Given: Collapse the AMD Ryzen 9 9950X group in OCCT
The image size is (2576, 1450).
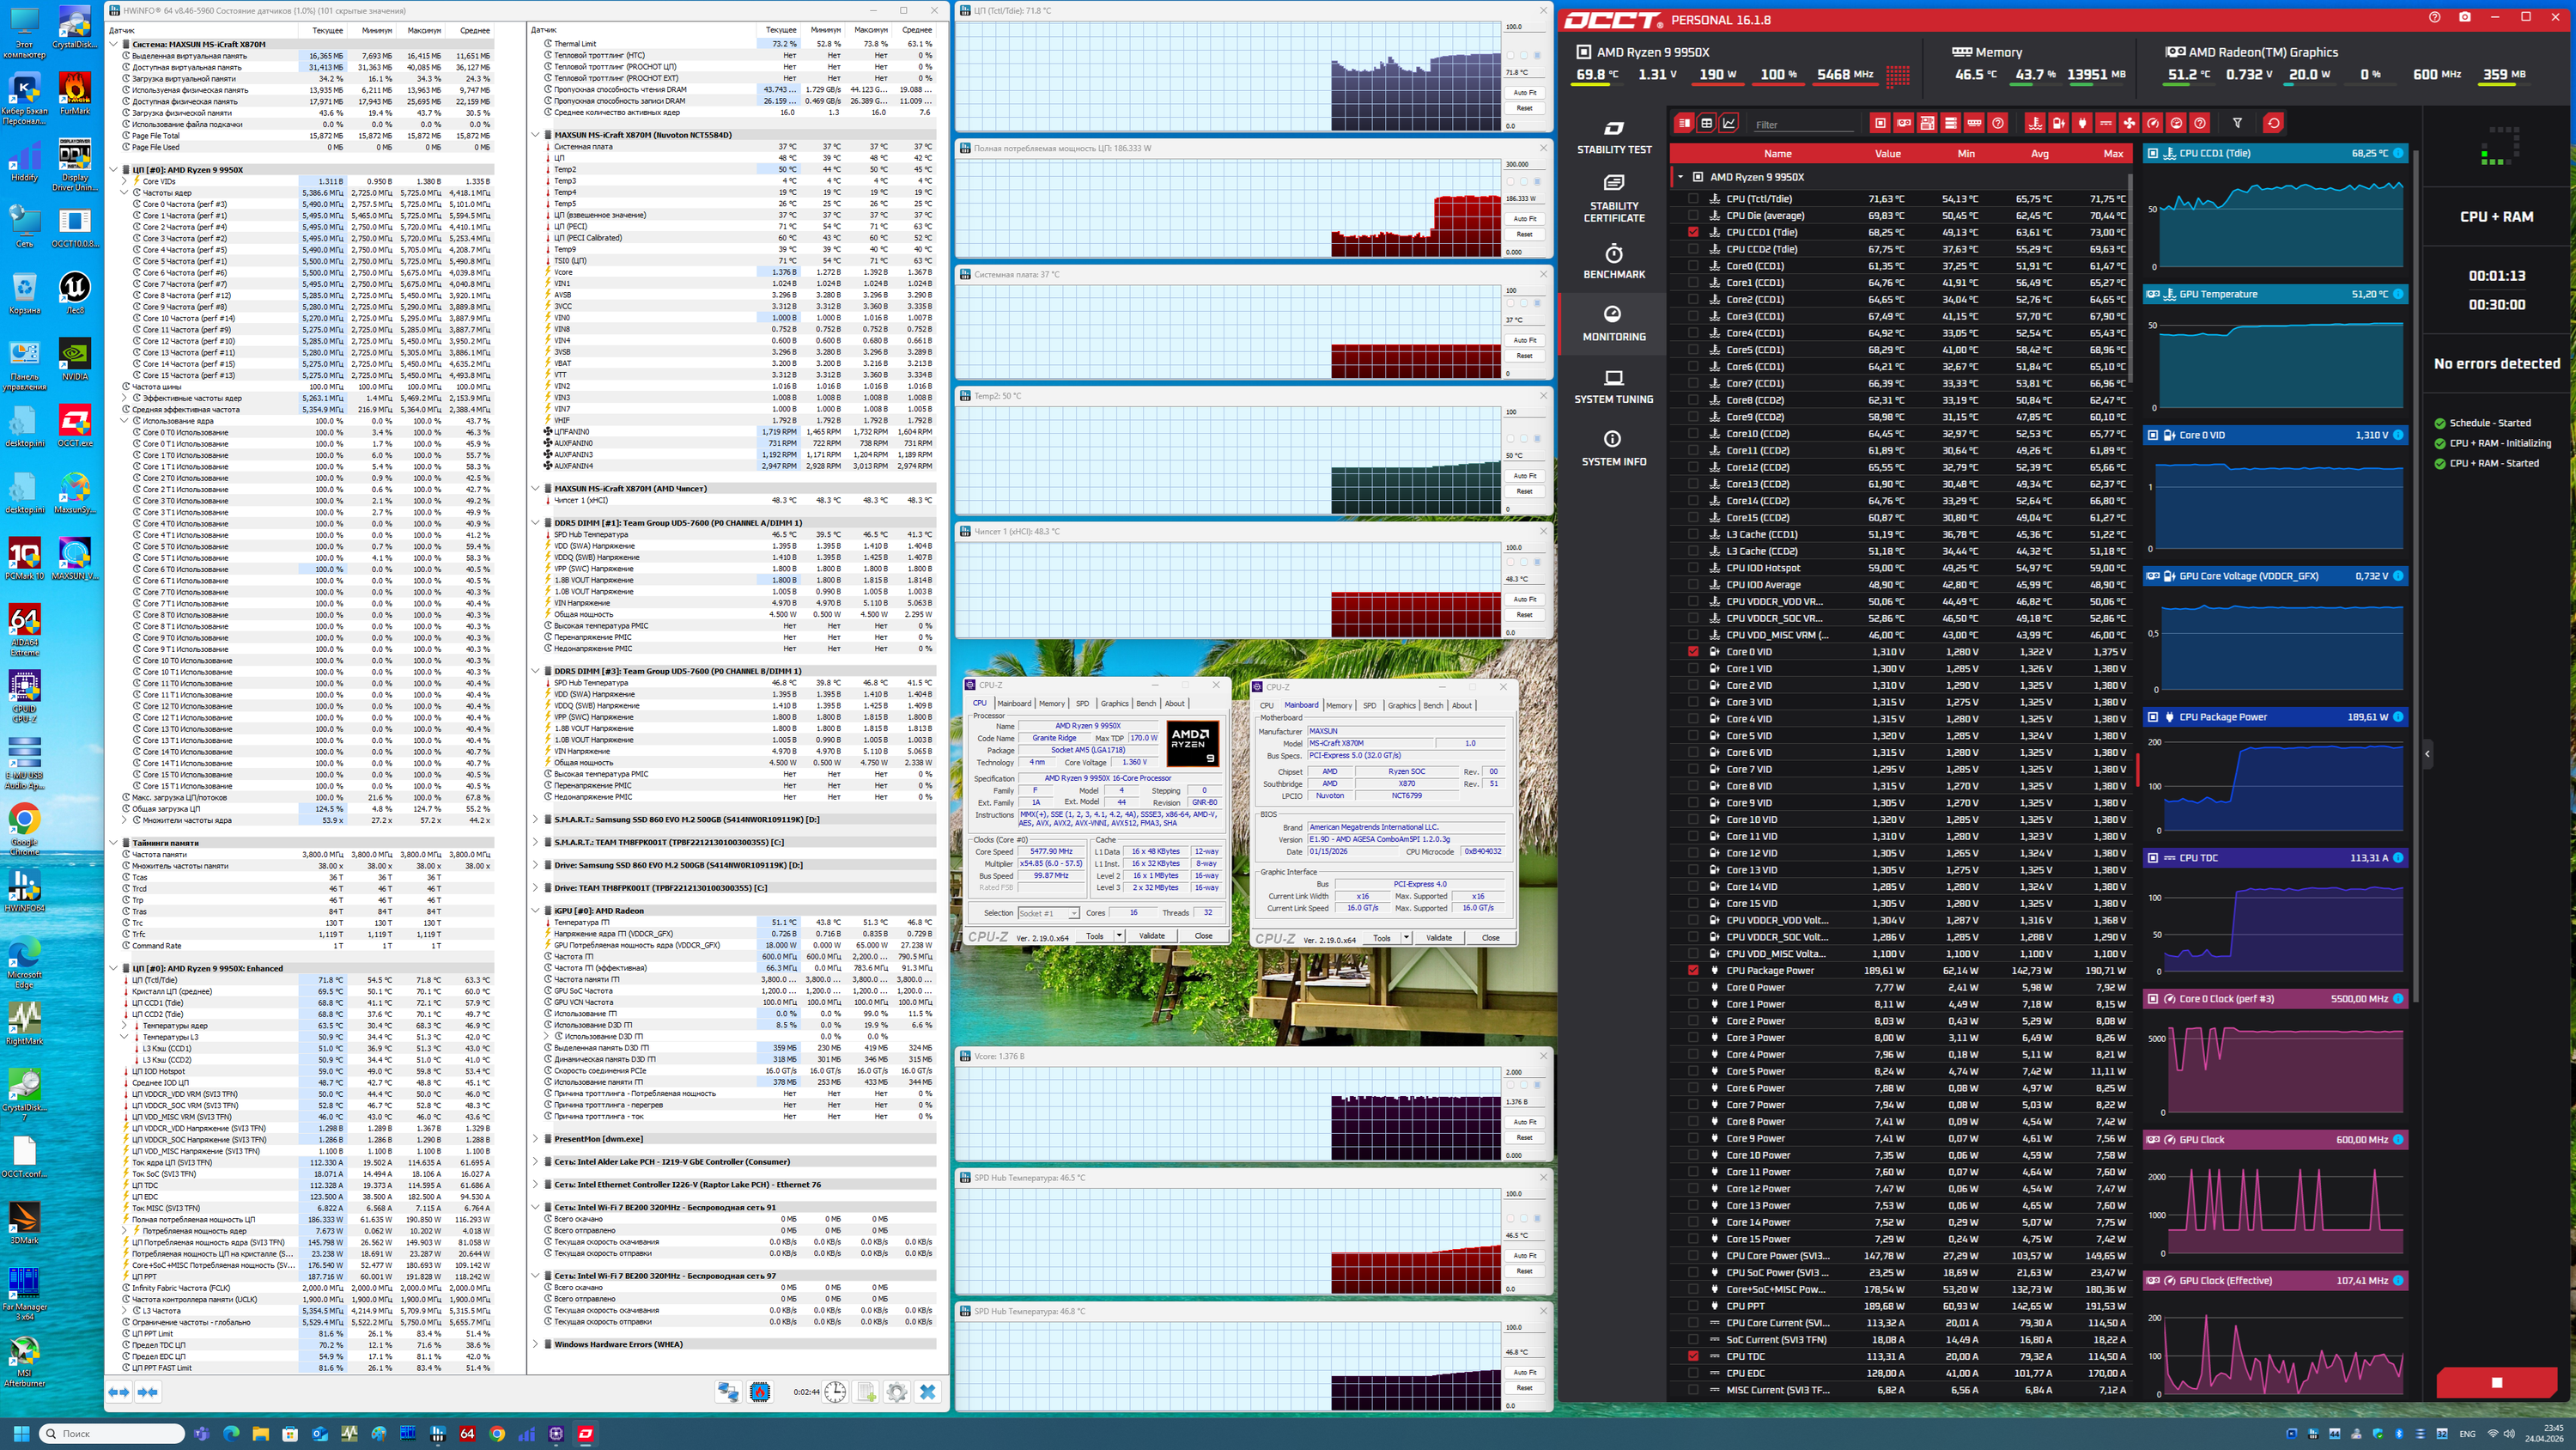Looking at the screenshot, I should click(x=1681, y=177).
